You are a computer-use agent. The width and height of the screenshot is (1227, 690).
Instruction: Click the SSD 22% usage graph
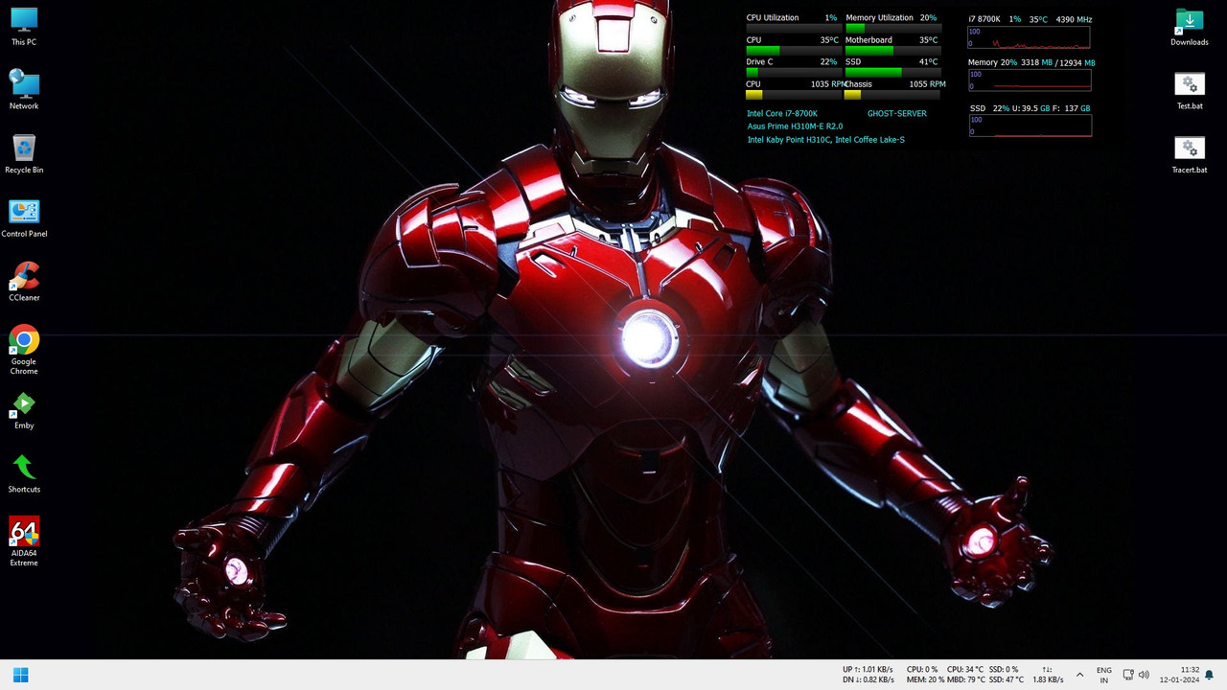coord(1029,126)
